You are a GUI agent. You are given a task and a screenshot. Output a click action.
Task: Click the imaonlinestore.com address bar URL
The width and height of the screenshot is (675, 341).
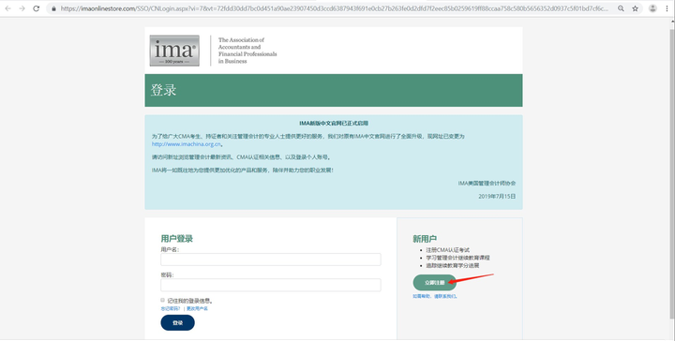tap(335, 8)
